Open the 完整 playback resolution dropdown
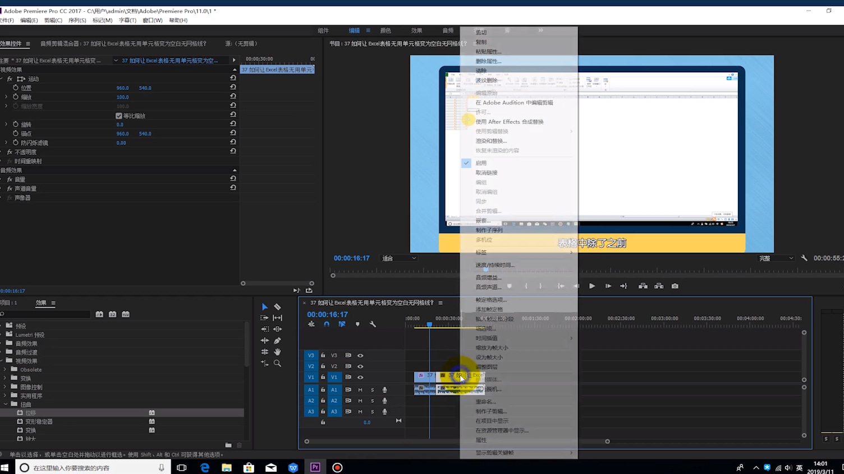The height and width of the screenshot is (474, 844). tap(776, 258)
